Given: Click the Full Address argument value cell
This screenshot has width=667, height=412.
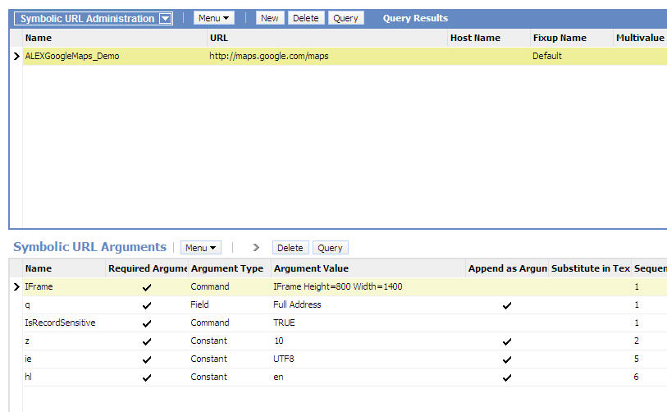Looking at the screenshot, I should coord(368,304).
